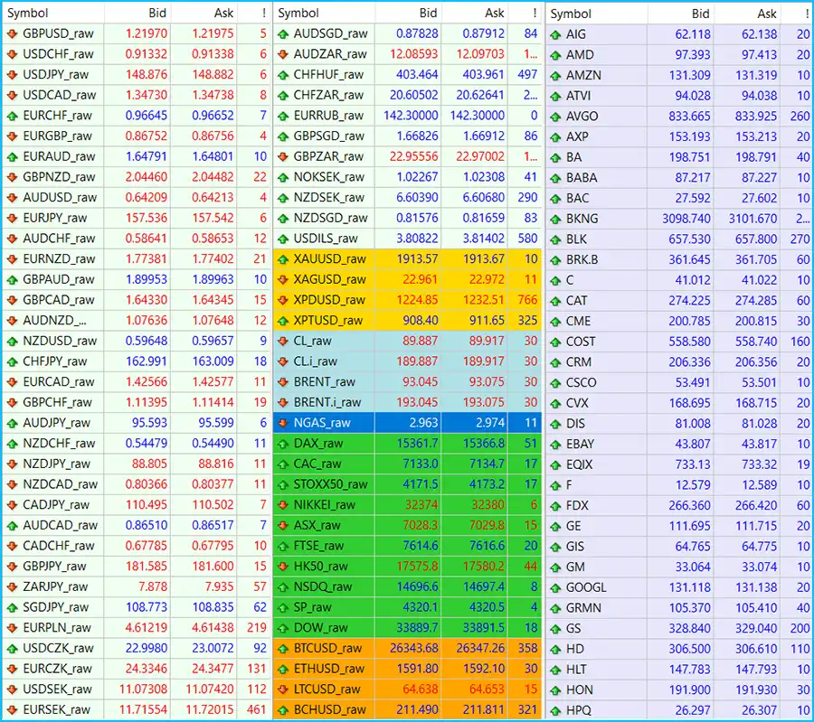Click the AMZN ask price 131.319
The width and height of the screenshot is (814, 722).
pos(757,76)
